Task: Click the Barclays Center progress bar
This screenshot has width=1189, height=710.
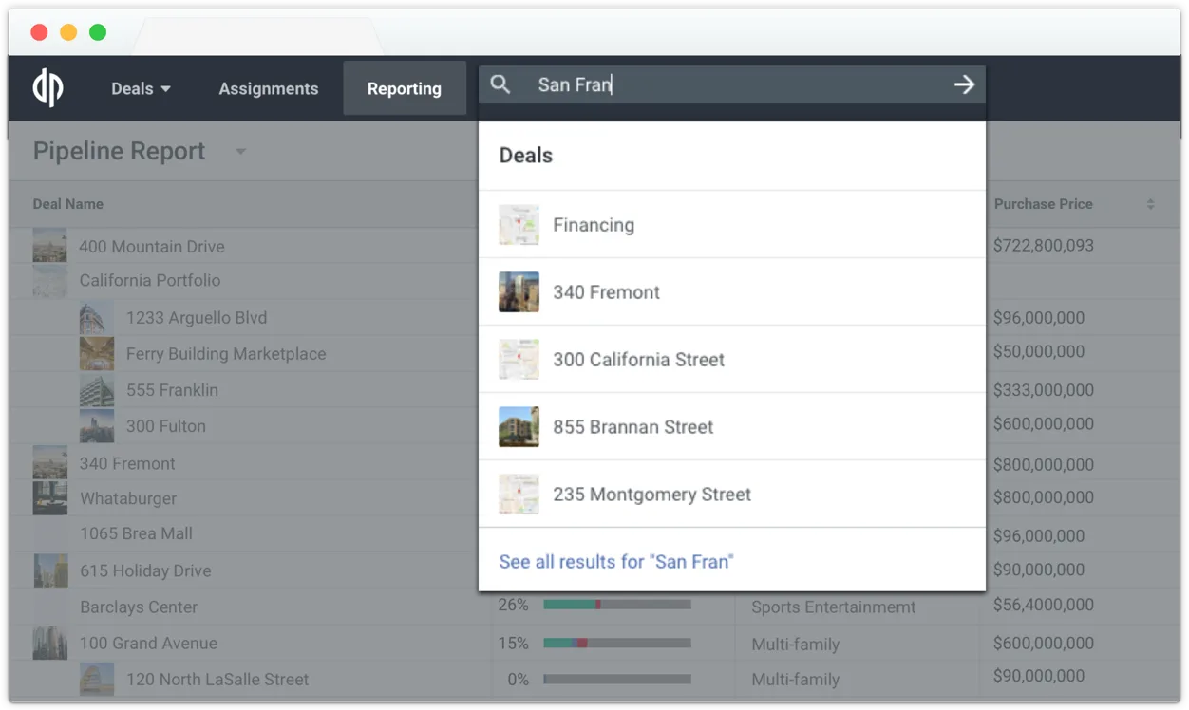Action: (x=615, y=604)
